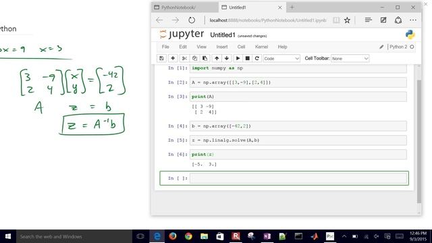Insert a cell below with plus icon
432x243 pixels.
pos(173,59)
